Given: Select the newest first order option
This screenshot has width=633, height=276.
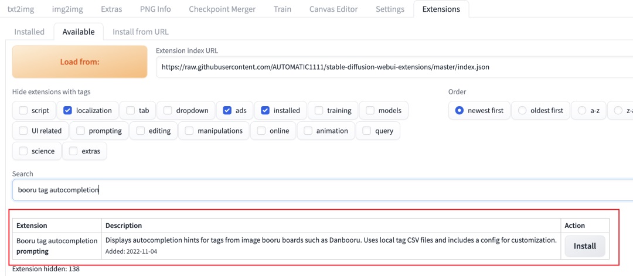Looking at the screenshot, I should coord(460,110).
